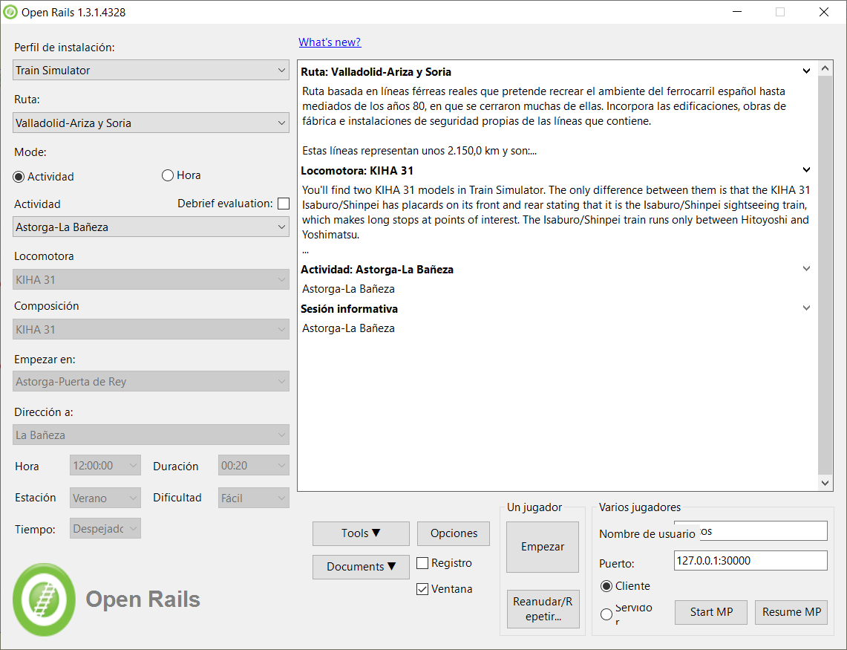Click the Locomotora: KIHA 31 heading
This screenshot has width=847, height=650.
click(x=357, y=171)
